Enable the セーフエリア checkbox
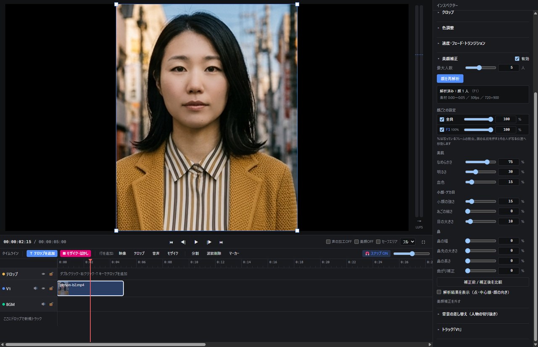Viewport: 538px width, 347px height. [378, 242]
